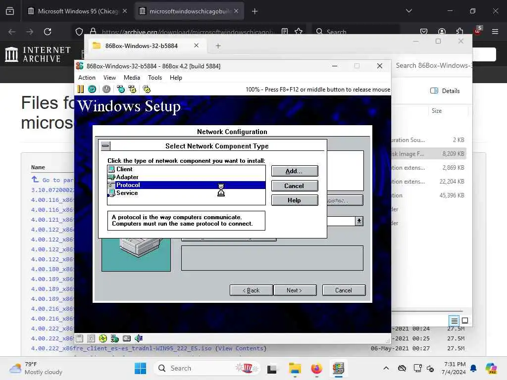Image resolution: width=507 pixels, height=380 pixels.
Task: Open the Firefox hamburger menu
Action: point(495,31)
